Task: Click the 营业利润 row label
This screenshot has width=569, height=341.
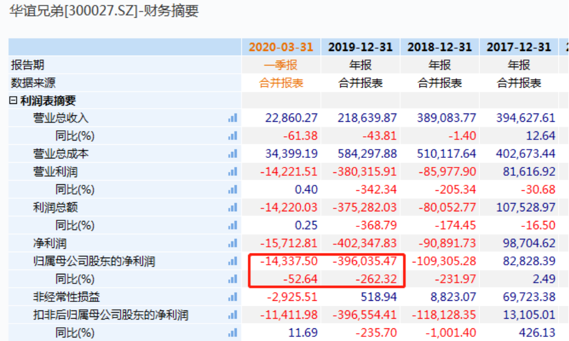Action: pos(55,172)
